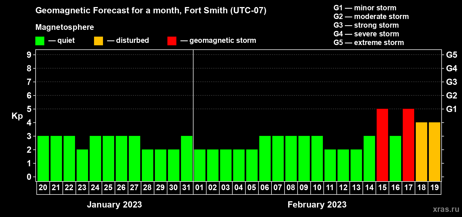Click the January 2023 month label

pos(114,205)
